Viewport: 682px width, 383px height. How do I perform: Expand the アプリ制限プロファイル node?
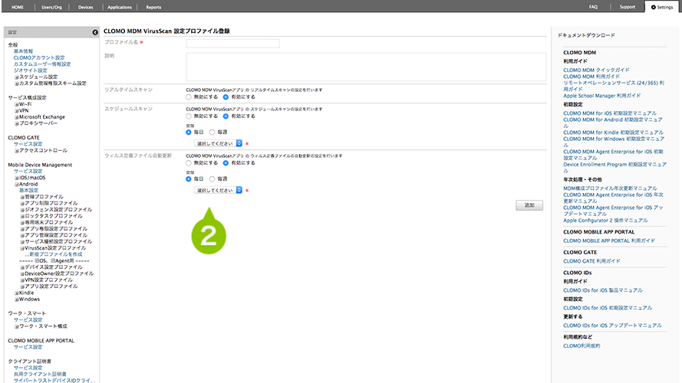coord(22,203)
